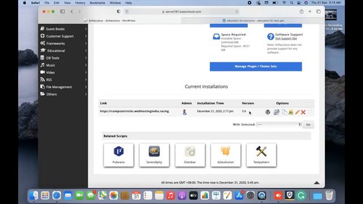
Task: Expand DB Tools category
Action: pyautogui.click(x=64, y=58)
